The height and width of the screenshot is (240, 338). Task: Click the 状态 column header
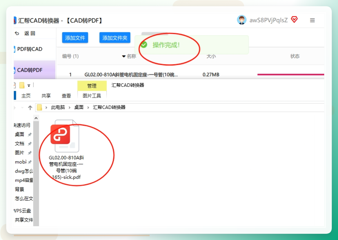click(x=295, y=56)
